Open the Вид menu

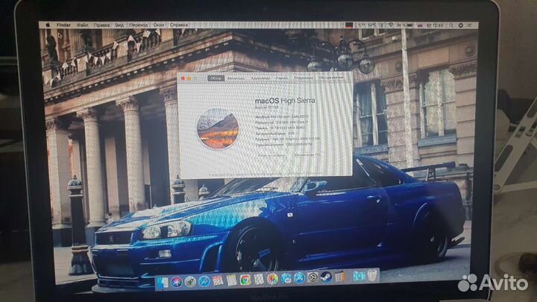[119, 25]
